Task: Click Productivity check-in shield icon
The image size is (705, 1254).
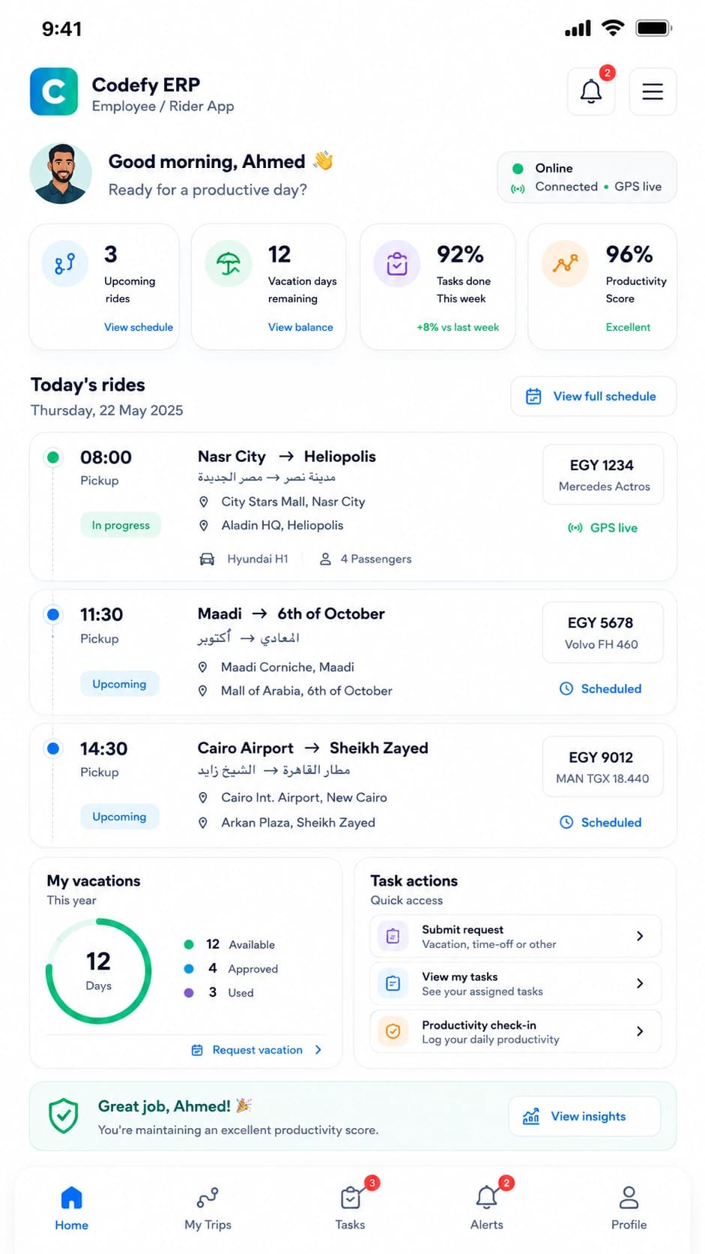Action: tap(393, 1031)
